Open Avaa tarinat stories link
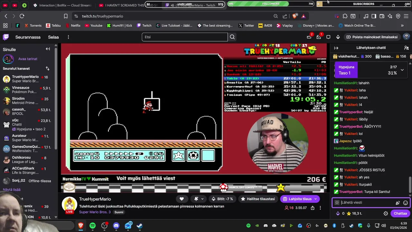 click(x=28, y=59)
